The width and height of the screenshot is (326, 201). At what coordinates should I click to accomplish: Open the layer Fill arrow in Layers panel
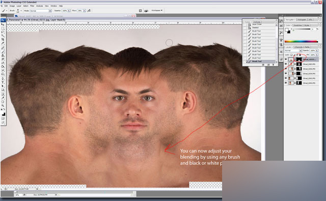point(317,55)
